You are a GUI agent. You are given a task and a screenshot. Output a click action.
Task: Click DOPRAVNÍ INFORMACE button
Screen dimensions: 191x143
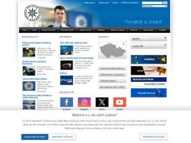pos(112,68)
